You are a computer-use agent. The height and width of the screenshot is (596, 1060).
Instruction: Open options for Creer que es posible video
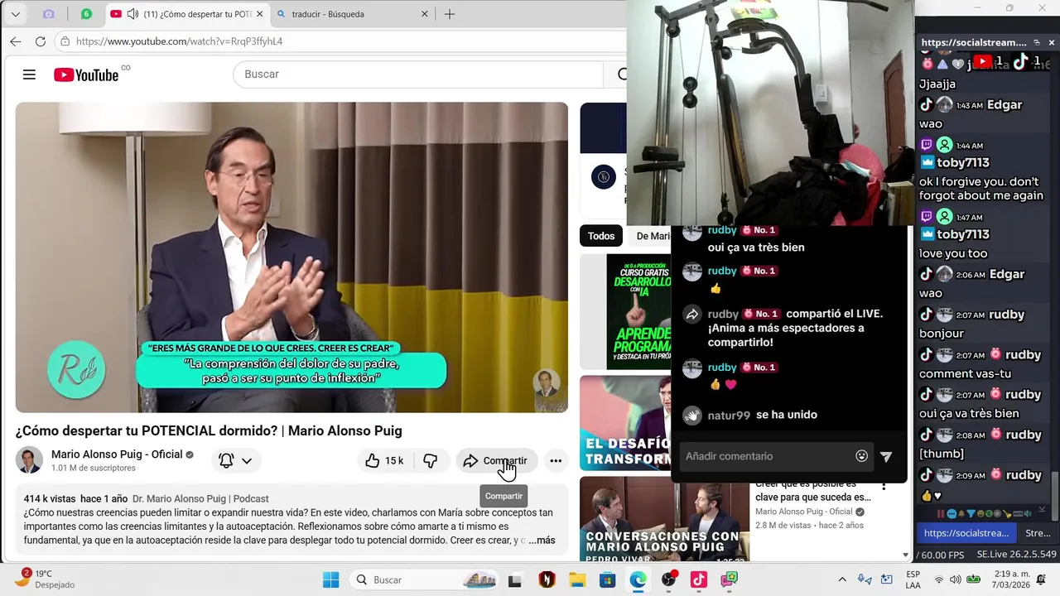pos(884,486)
